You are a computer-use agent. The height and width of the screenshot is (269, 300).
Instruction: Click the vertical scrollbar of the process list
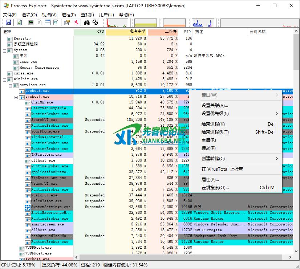(x=296, y=145)
